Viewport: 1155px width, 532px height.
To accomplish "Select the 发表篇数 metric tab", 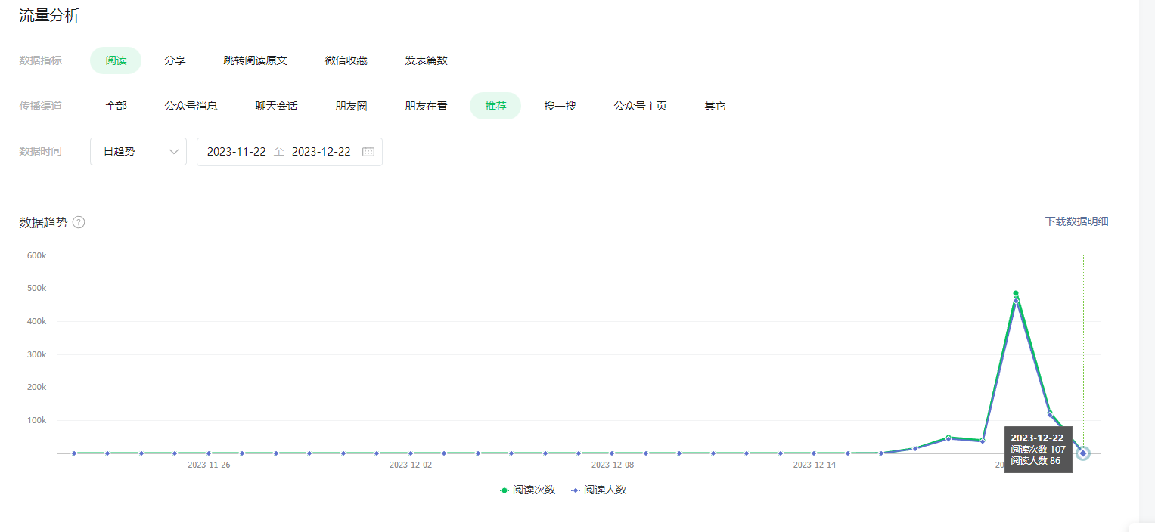I will coord(426,60).
